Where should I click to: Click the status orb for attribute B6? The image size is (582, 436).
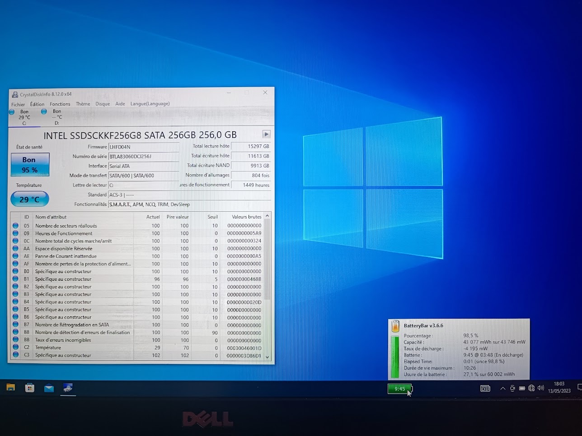[x=15, y=317]
